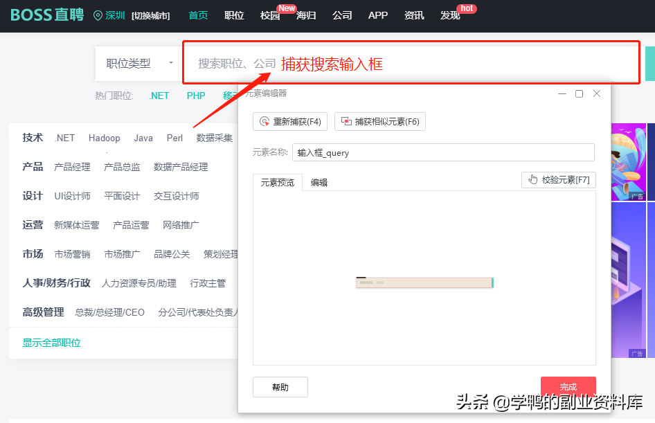Open the 发现 nav item
This screenshot has width=655, height=423.
click(x=450, y=15)
